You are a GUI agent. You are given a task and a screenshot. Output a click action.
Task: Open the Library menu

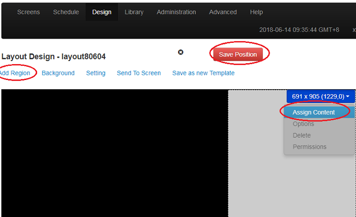click(x=134, y=12)
